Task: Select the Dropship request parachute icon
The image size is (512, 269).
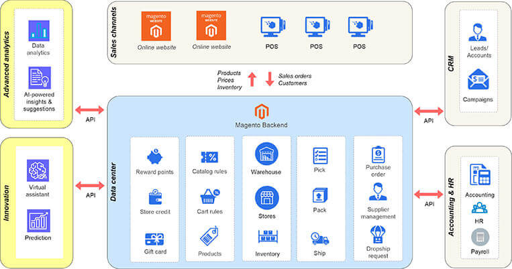Action: click(378, 235)
